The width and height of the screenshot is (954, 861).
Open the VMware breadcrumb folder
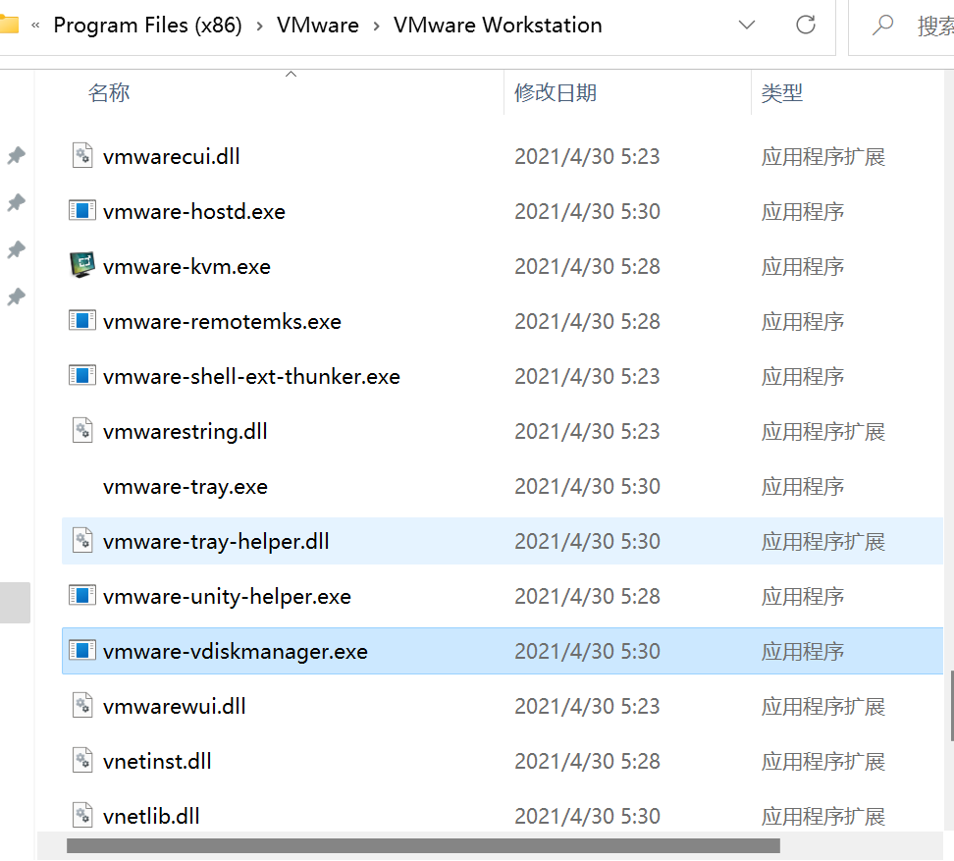pos(317,25)
